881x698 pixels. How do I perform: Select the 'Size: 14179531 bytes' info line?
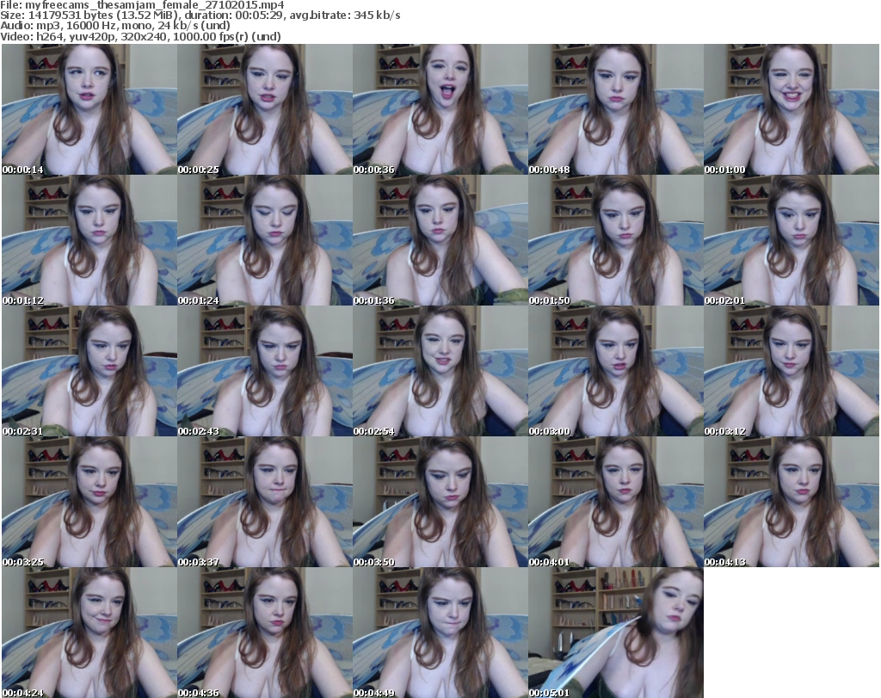coord(200,15)
